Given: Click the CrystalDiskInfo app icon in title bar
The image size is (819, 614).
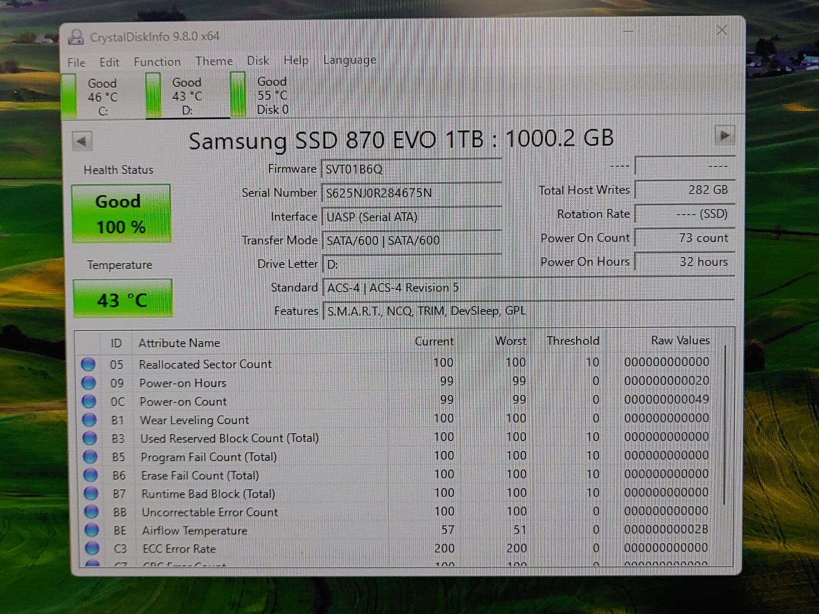Looking at the screenshot, I should (x=76, y=37).
